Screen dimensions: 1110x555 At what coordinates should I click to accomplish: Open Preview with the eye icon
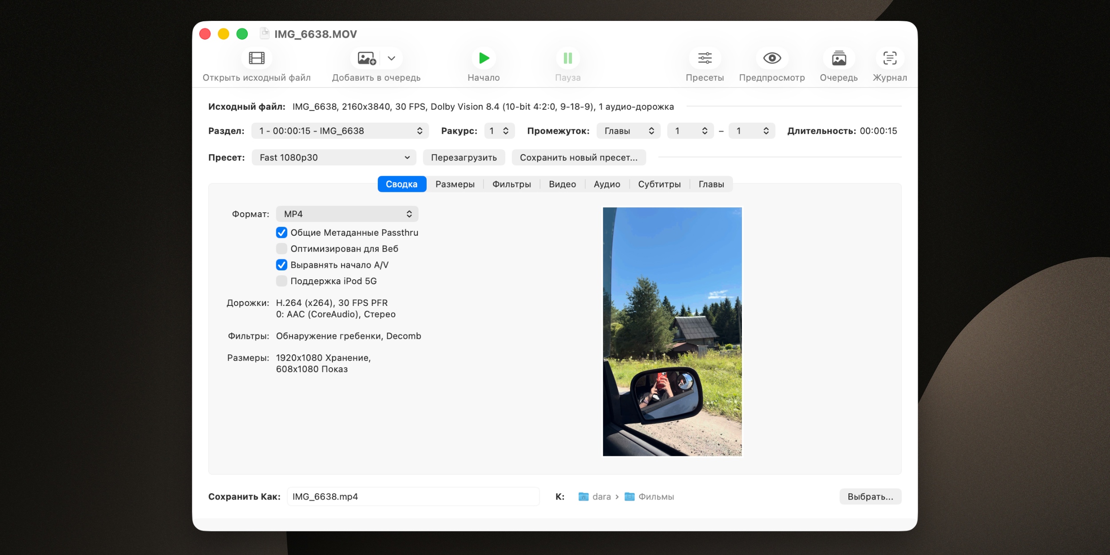(x=772, y=58)
